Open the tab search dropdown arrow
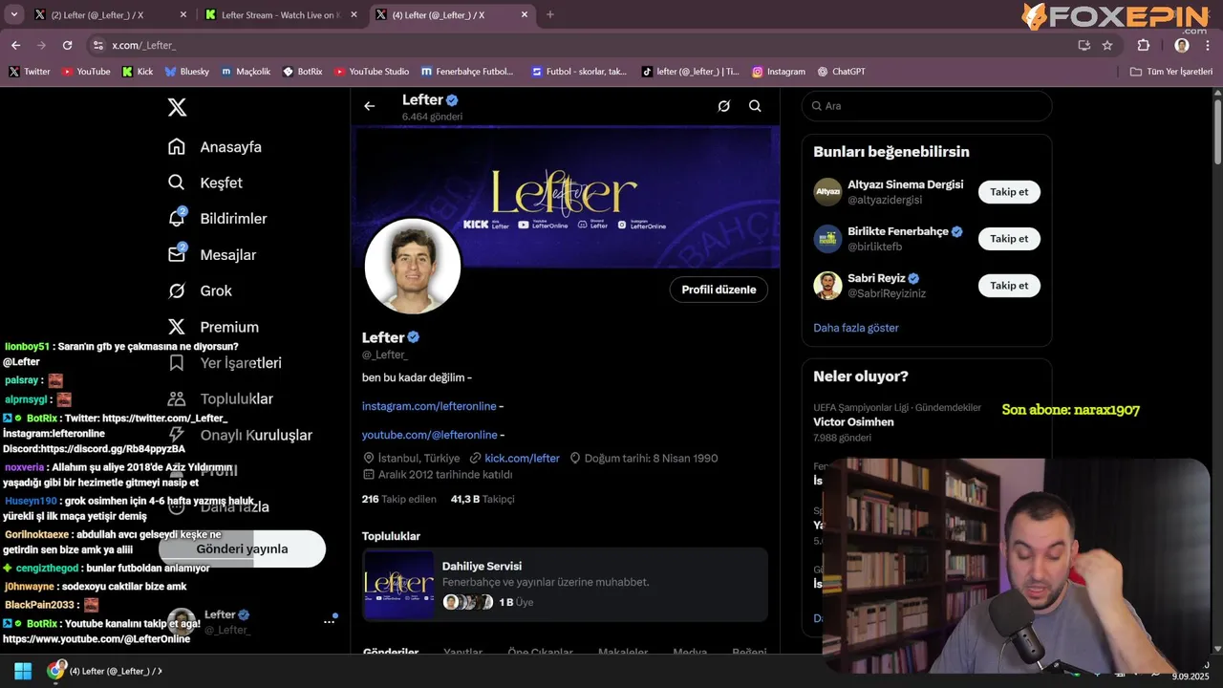Image resolution: width=1223 pixels, height=688 pixels. [x=13, y=14]
